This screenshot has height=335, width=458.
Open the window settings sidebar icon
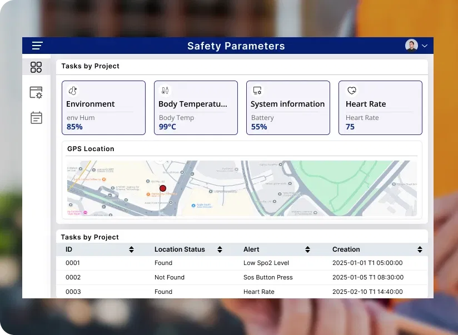click(36, 93)
